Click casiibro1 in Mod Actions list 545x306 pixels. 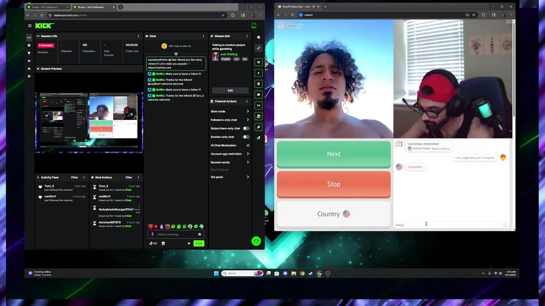(x=105, y=196)
